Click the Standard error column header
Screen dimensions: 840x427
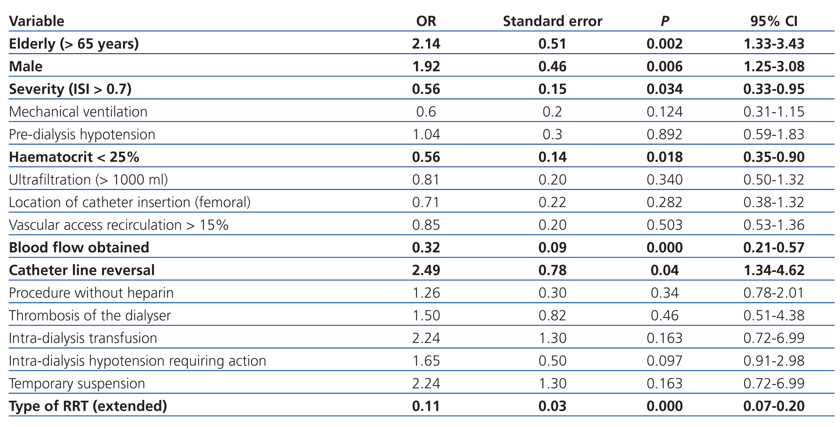point(552,21)
